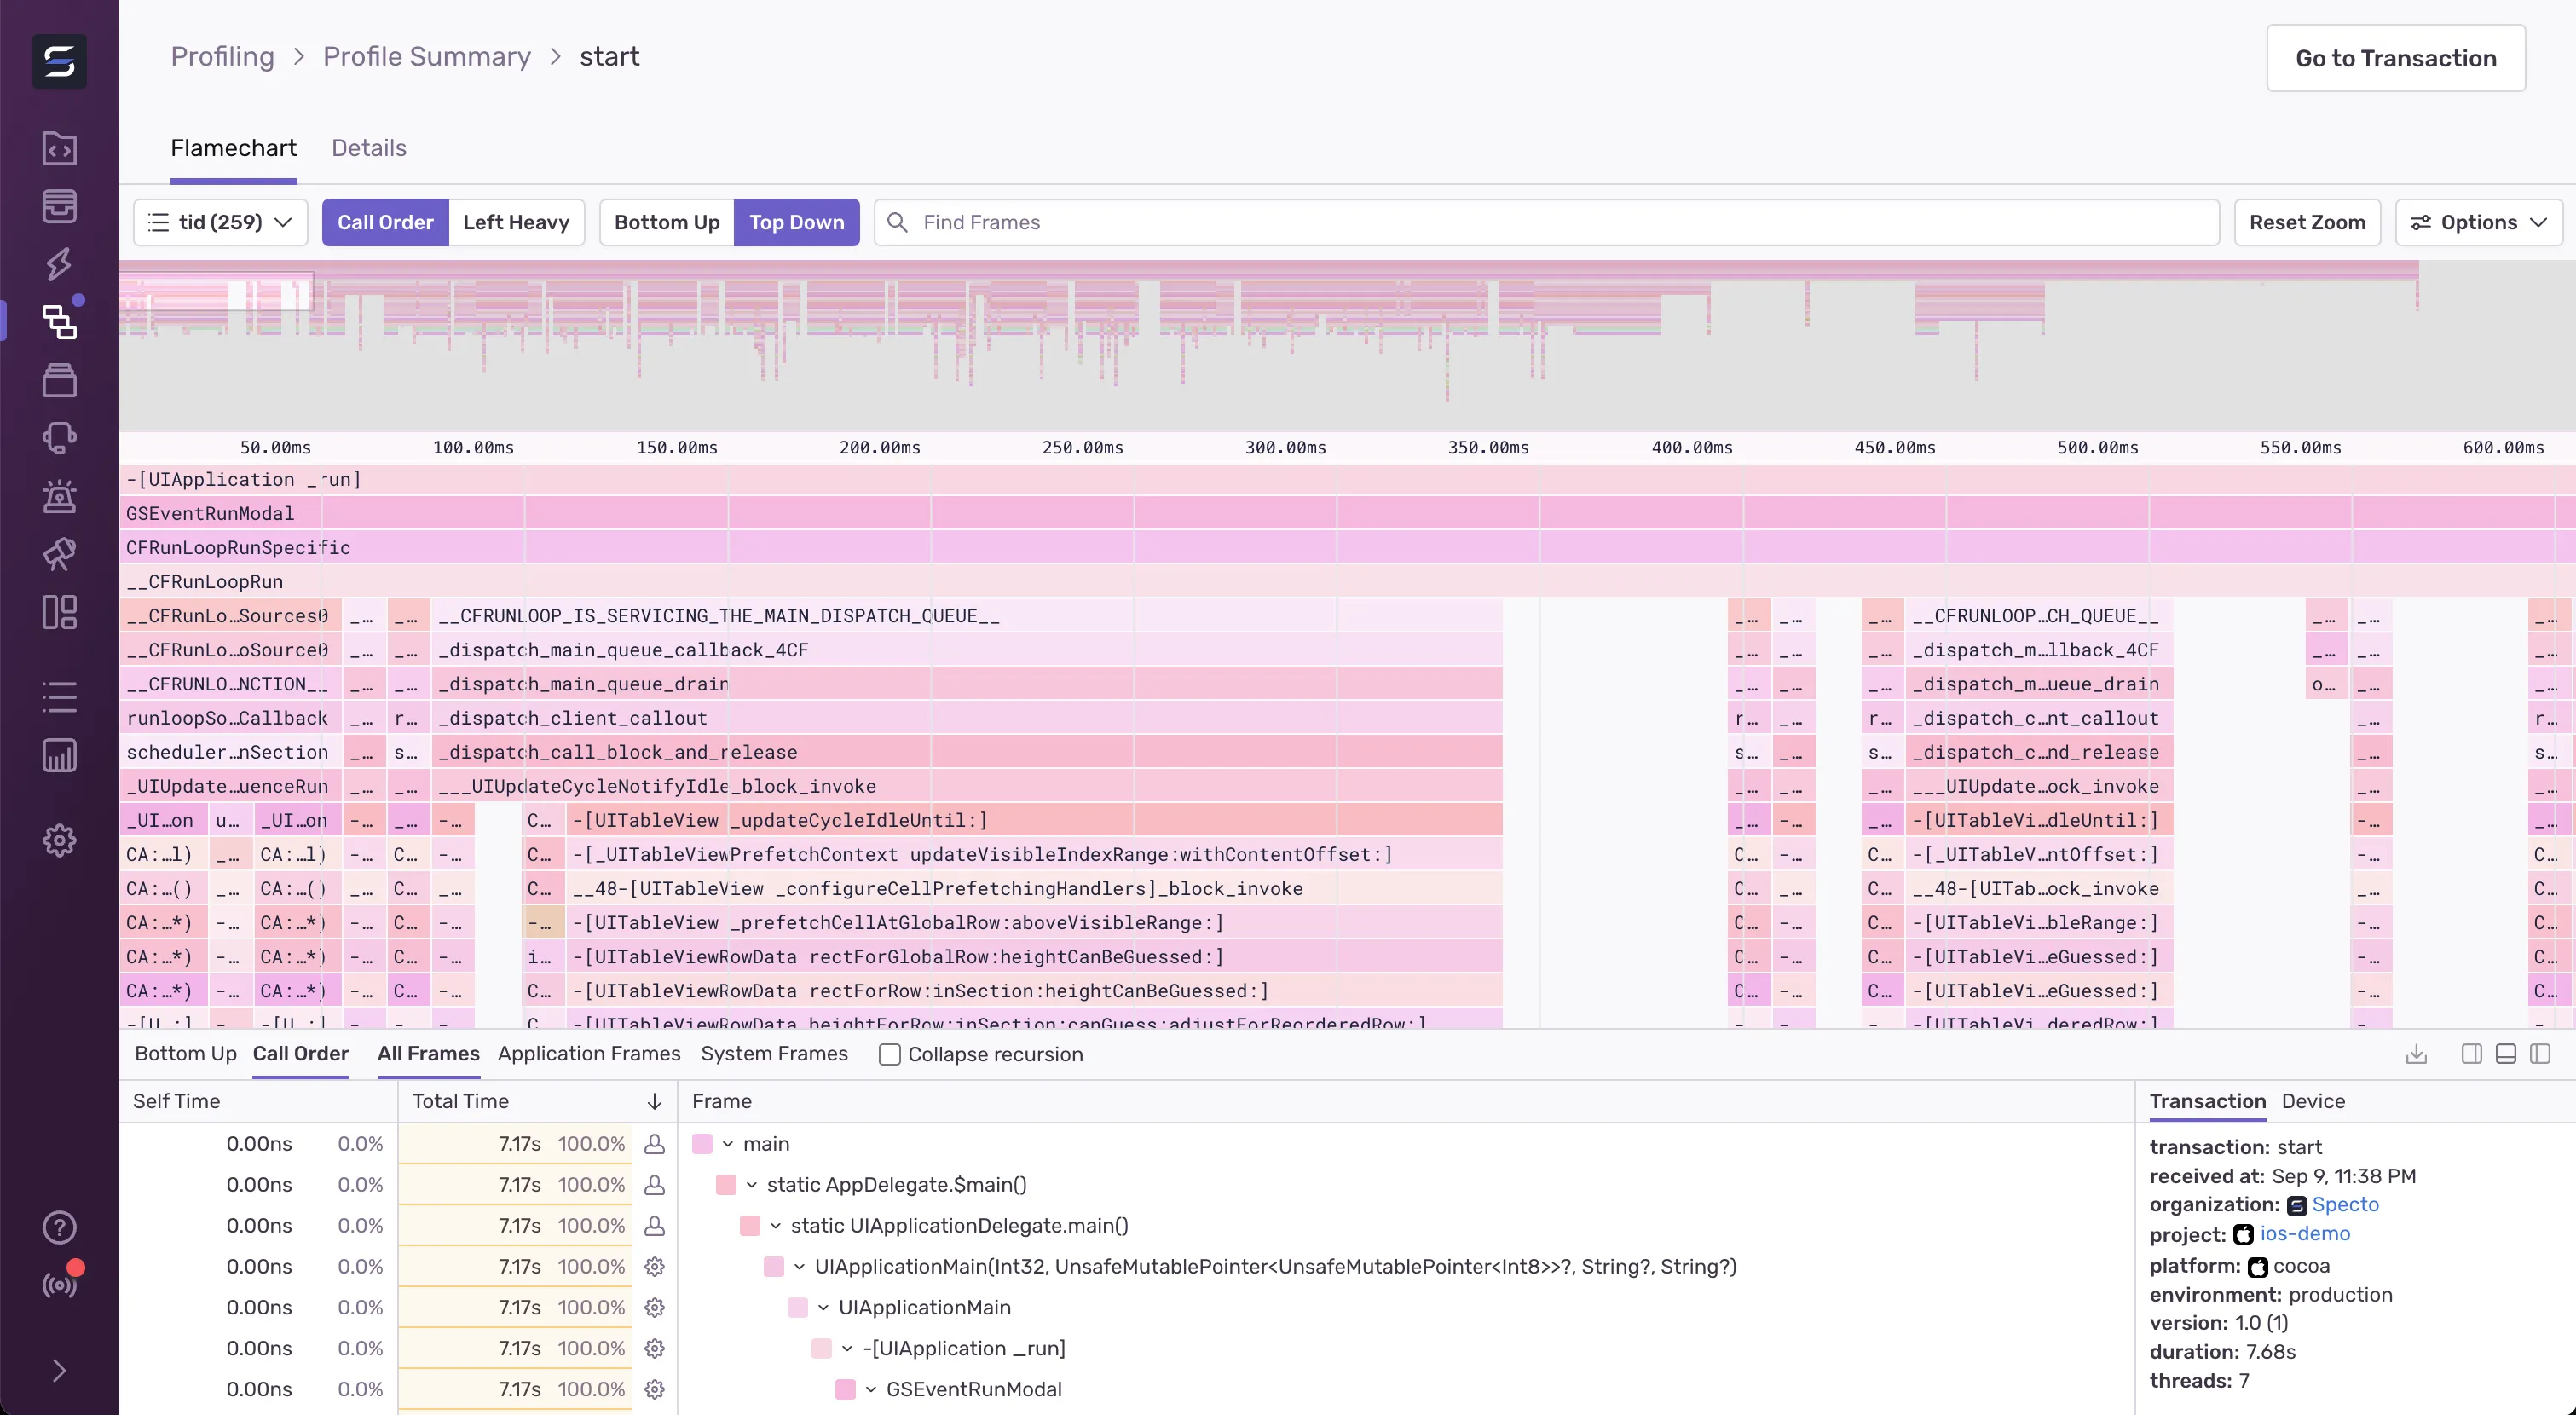Open Dashboards grid icon in sidebar
This screenshot has width=2576, height=1415.
click(59, 612)
